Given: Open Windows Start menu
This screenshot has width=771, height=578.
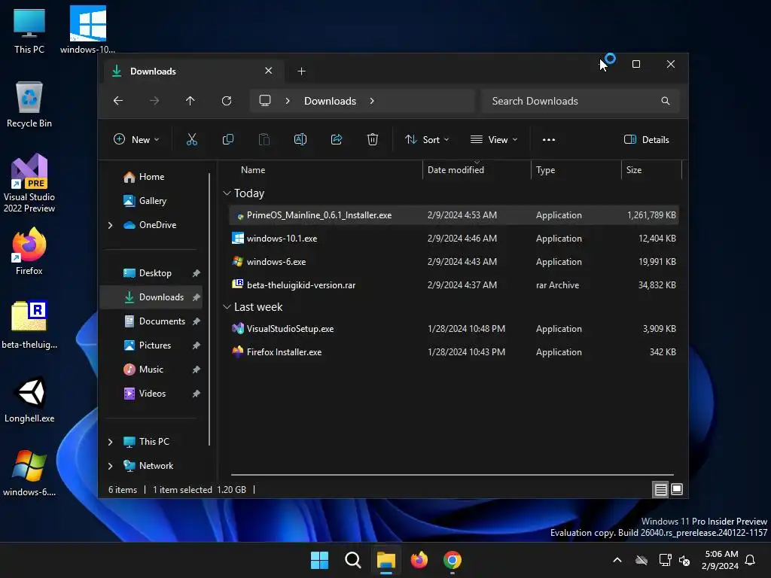Looking at the screenshot, I should (319, 560).
